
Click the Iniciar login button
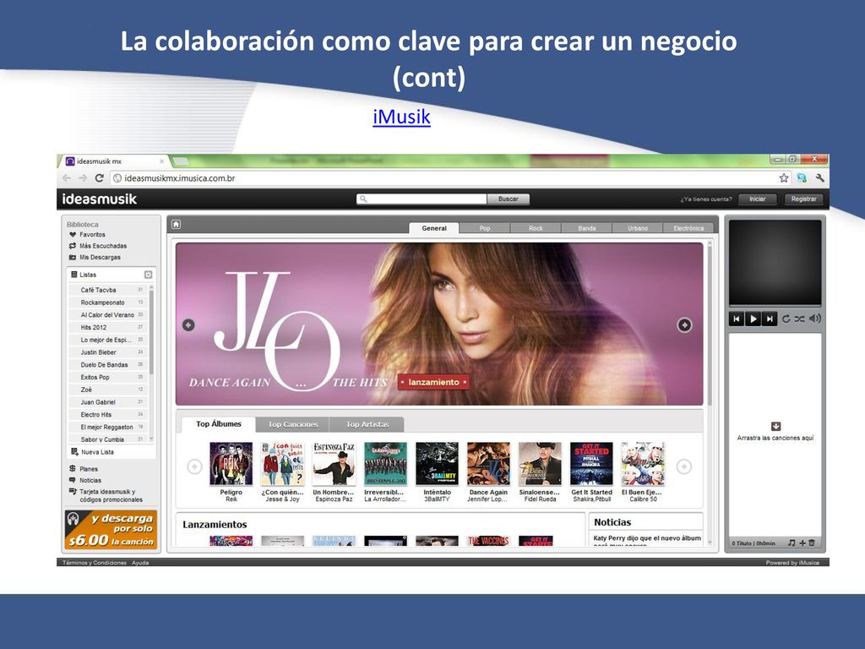[758, 199]
